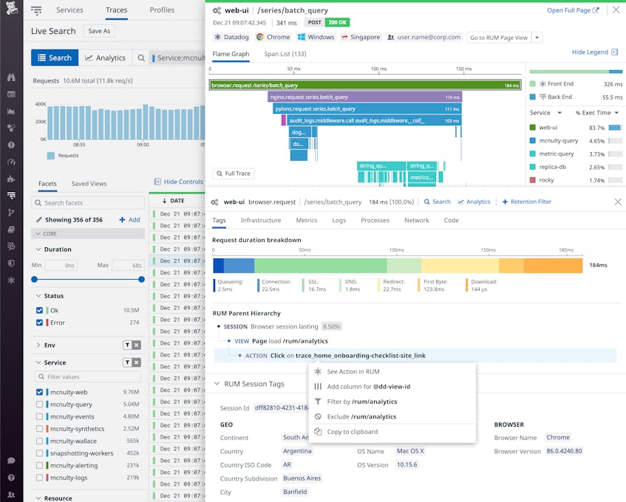
Task: Open the integrations puzzle sidebar icon
Action: 11,179
